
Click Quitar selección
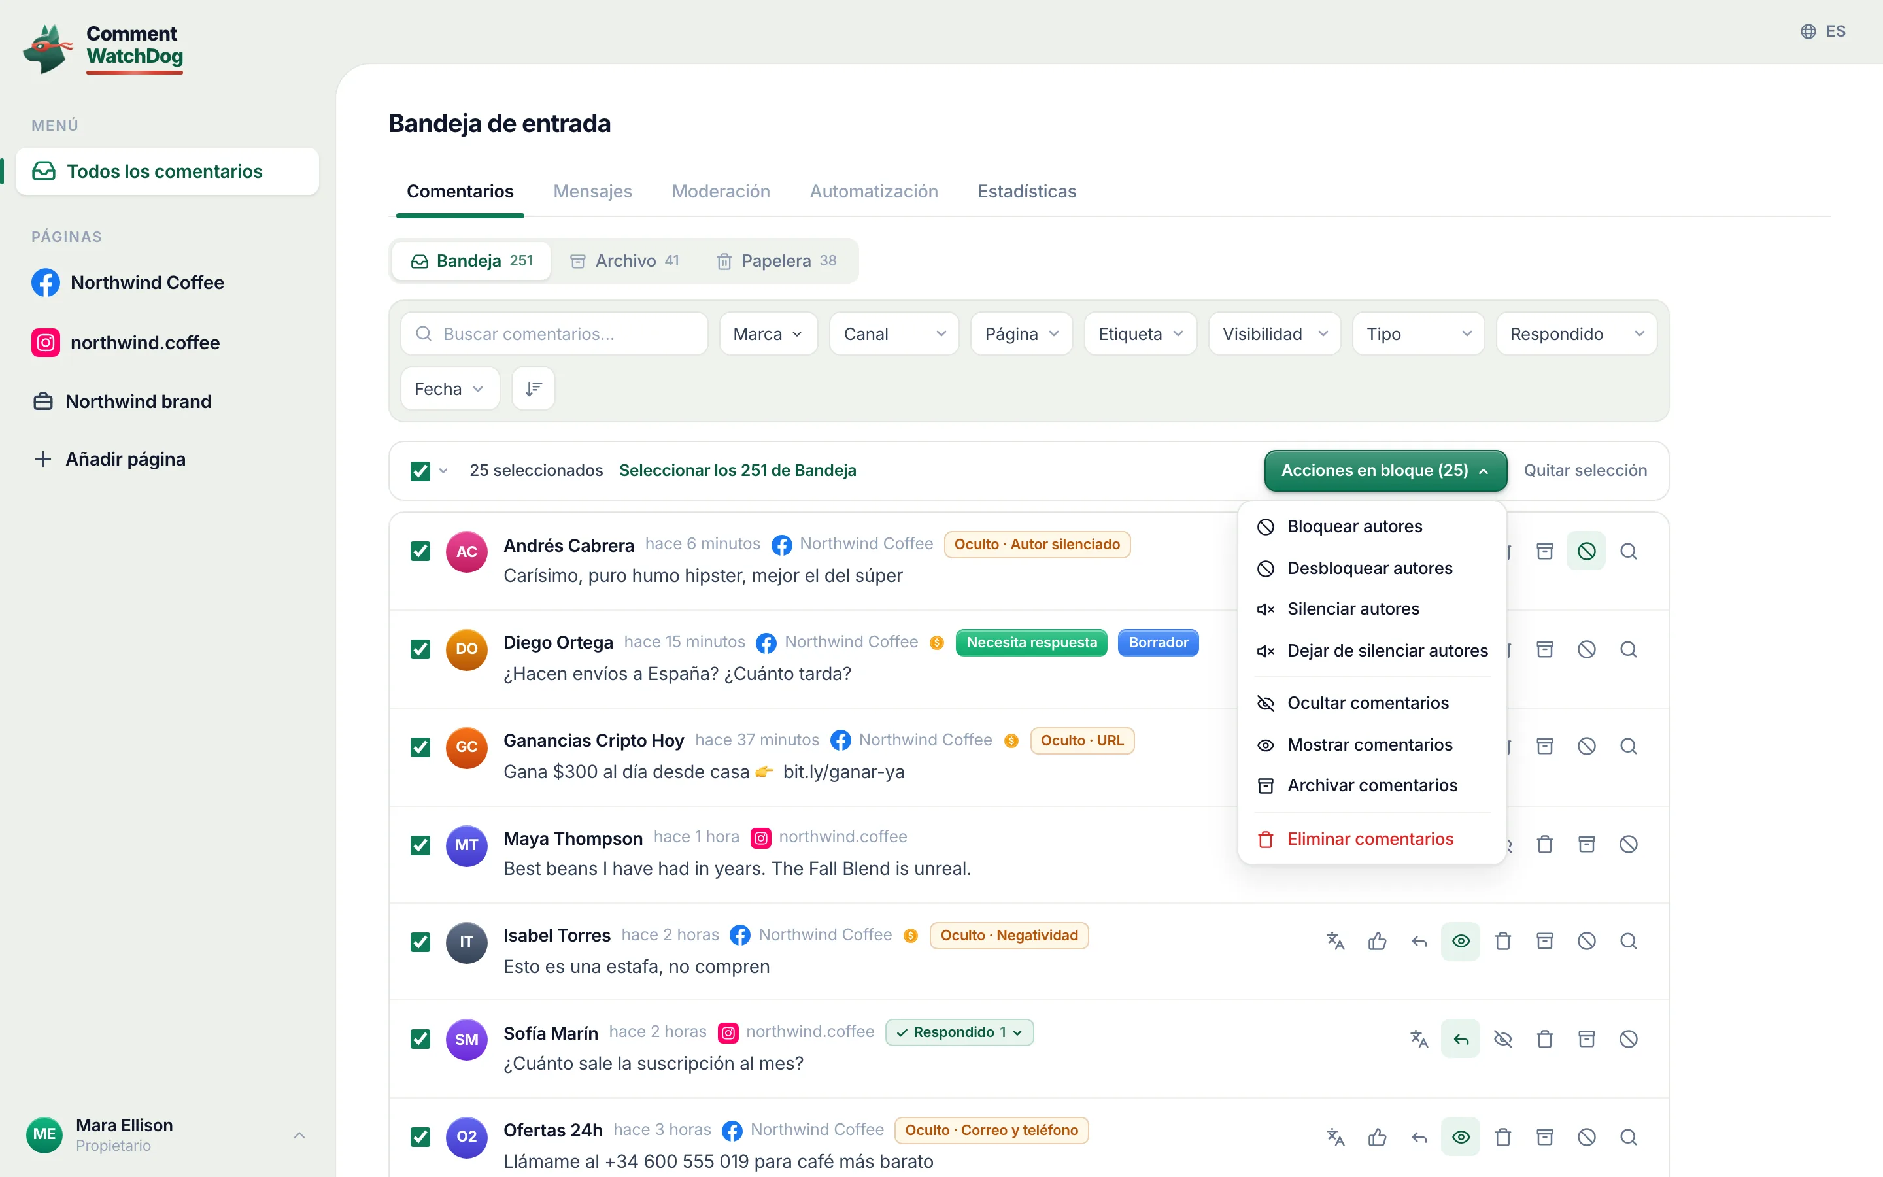pyautogui.click(x=1585, y=470)
